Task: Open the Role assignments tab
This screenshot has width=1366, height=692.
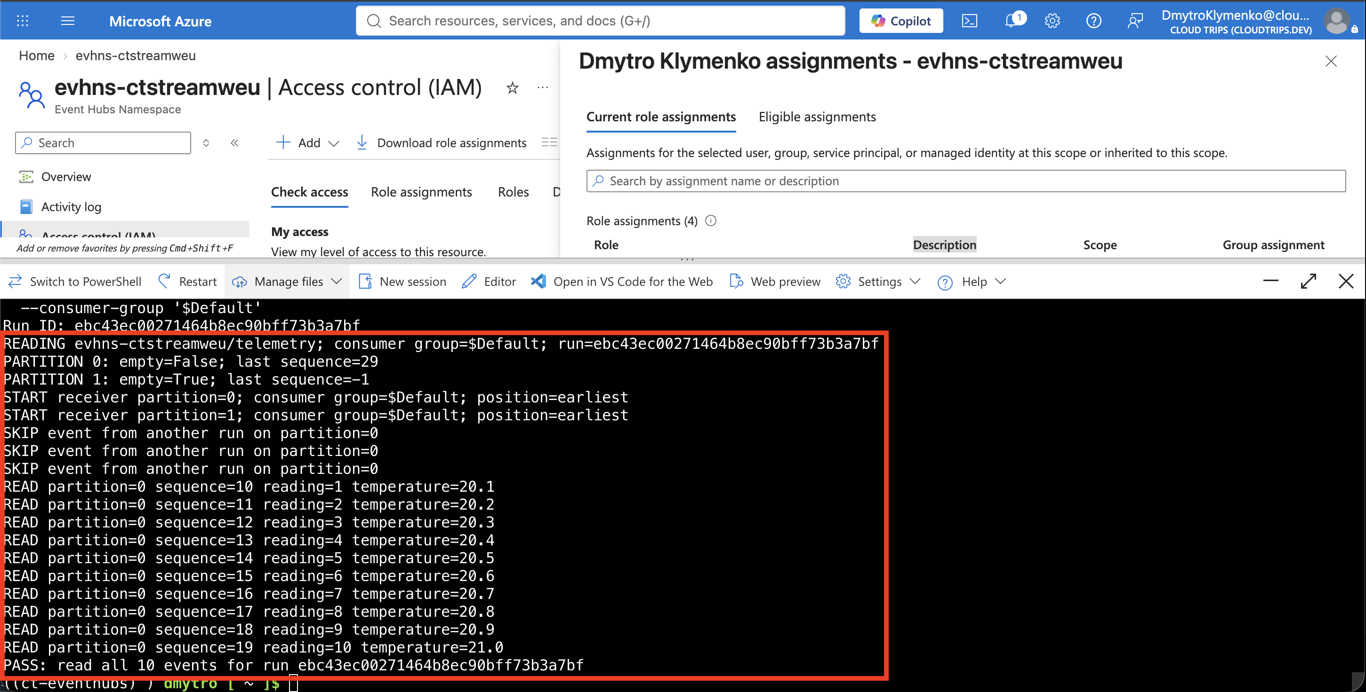Action: (x=421, y=192)
